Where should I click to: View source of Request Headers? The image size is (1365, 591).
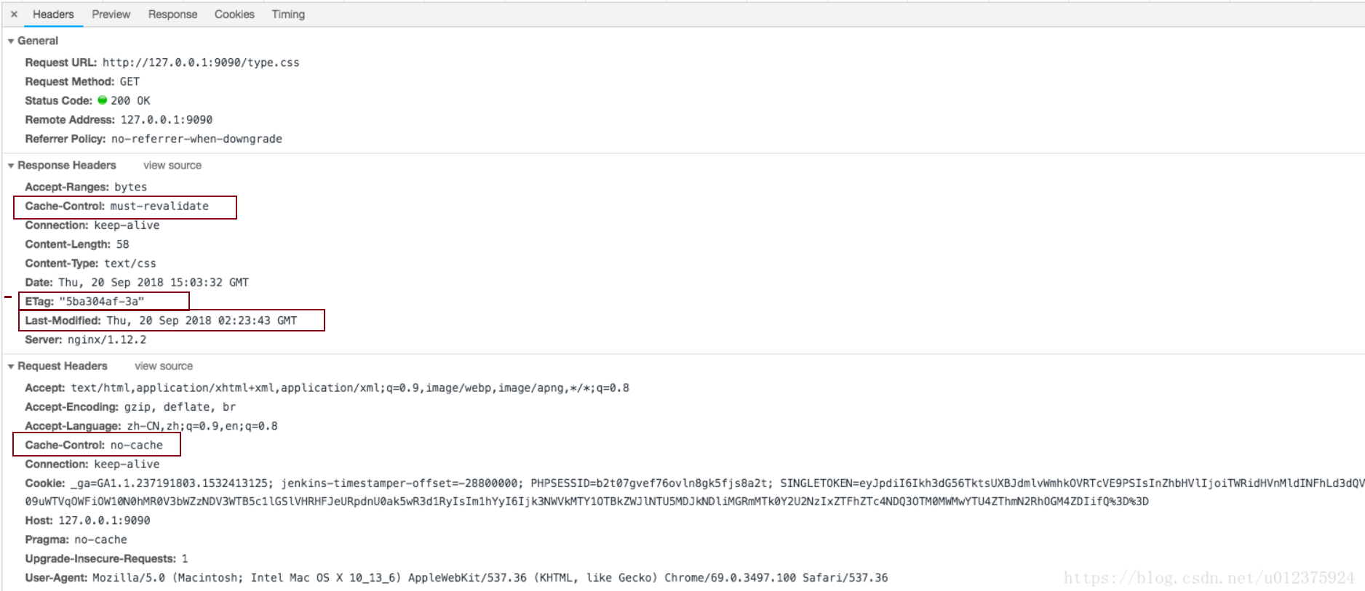(x=164, y=366)
